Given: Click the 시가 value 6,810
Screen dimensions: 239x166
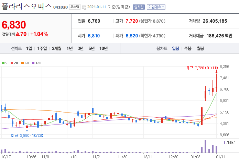Looking at the screenshot, I should click(x=94, y=36).
